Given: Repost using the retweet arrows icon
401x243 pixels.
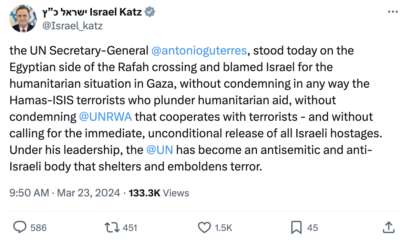Looking at the screenshot, I should (112, 227).
